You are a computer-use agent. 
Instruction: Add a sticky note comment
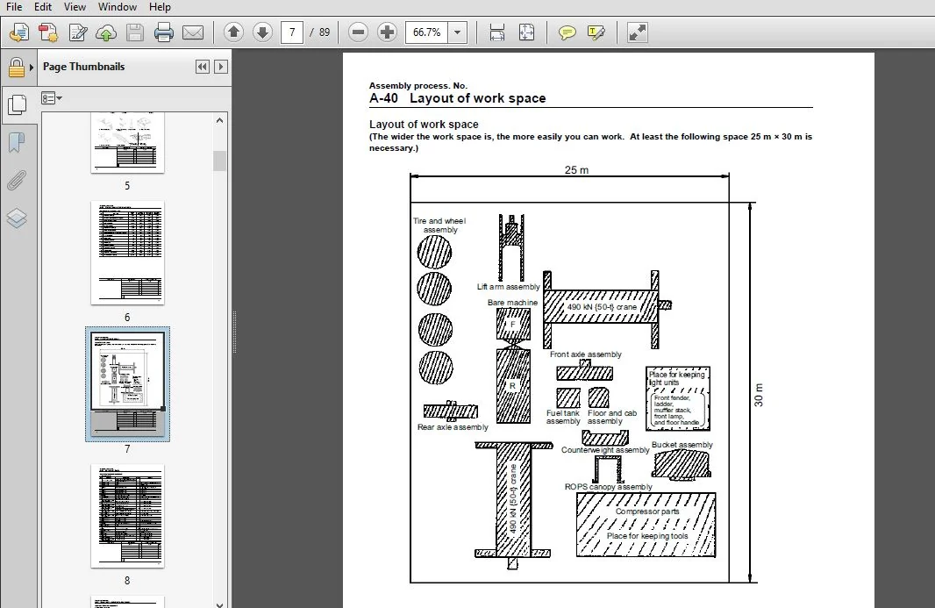pyautogui.click(x=567, y=32)
